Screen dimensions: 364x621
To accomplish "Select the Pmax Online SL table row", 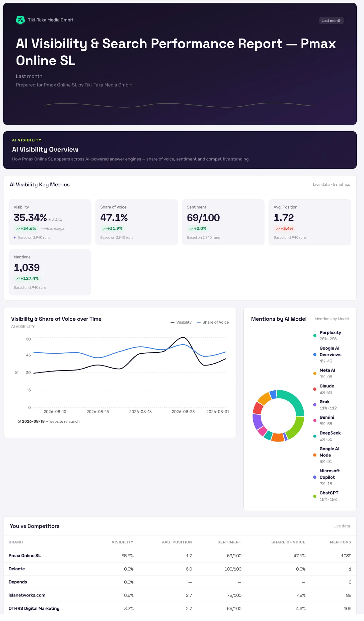I will 180,556.
